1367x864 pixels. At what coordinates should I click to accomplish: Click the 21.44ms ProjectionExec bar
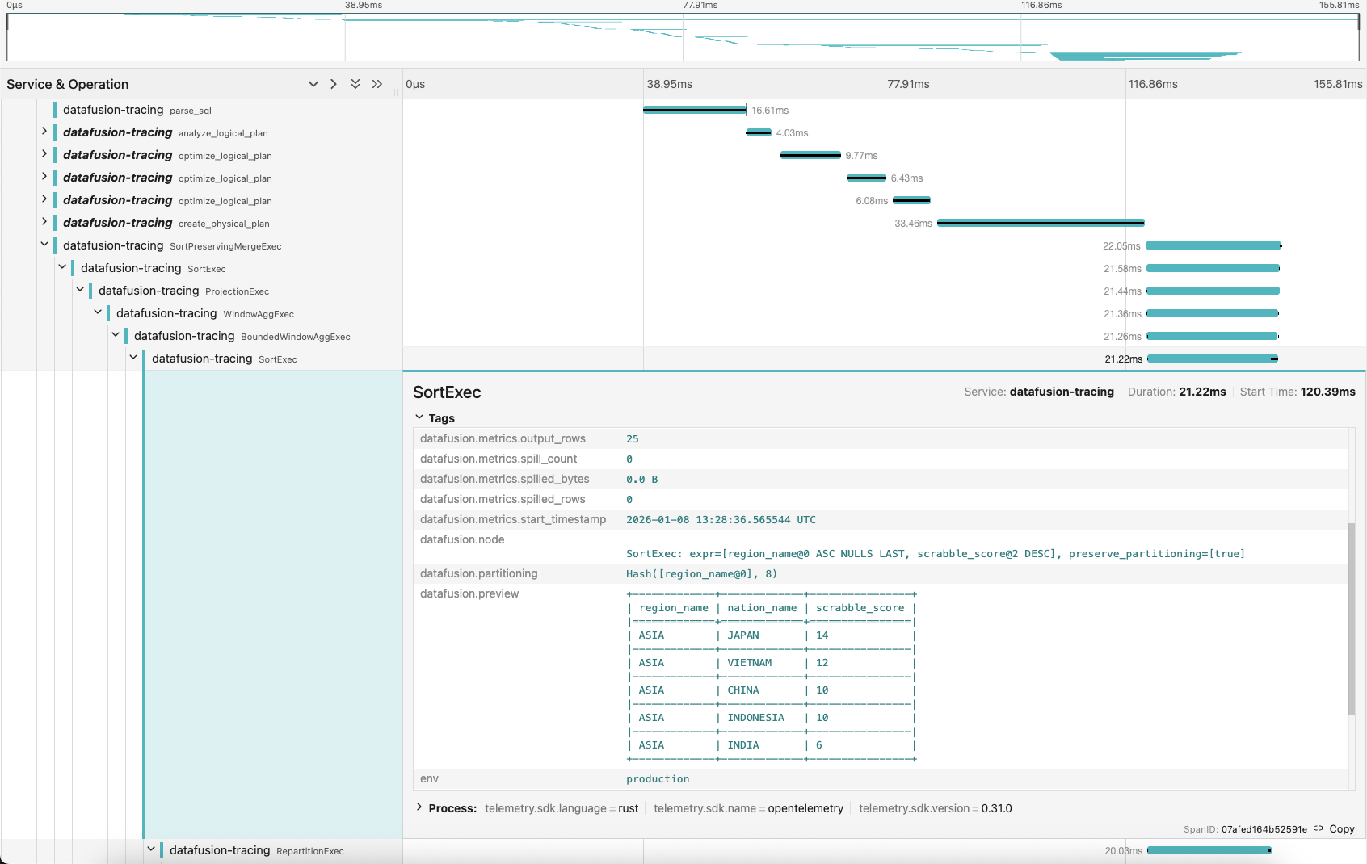tap(1213, 291)
